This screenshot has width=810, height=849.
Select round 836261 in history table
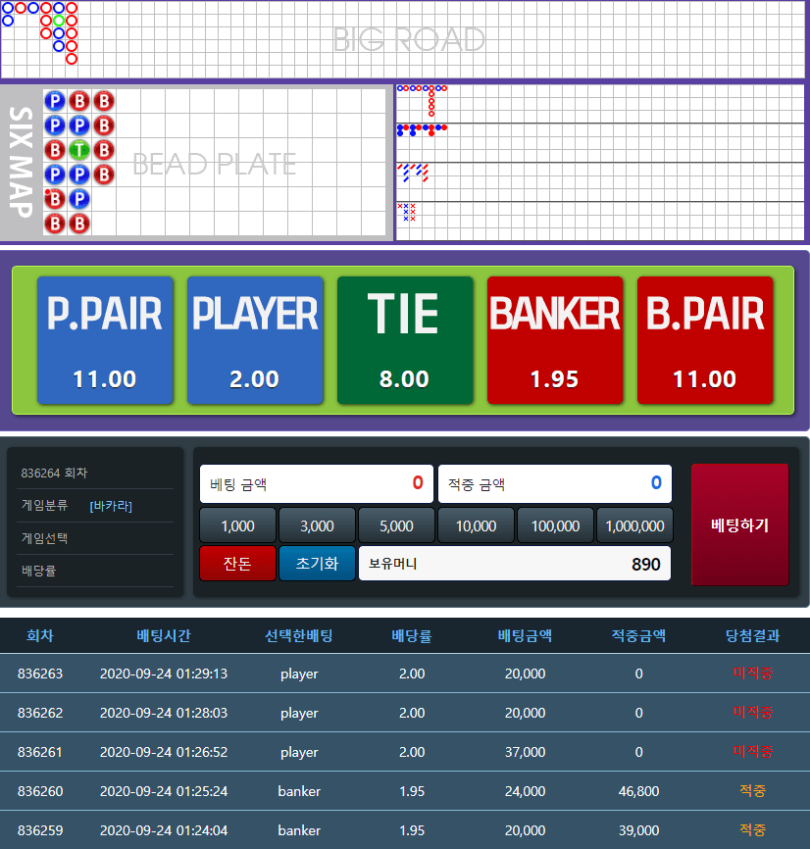(40, 752)
